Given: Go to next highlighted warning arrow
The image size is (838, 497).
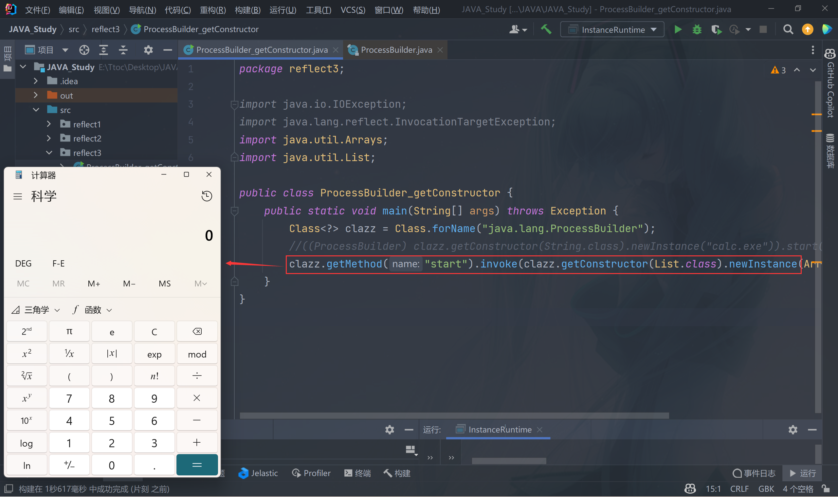Looking at the screenshot, I should click(812, 70).
